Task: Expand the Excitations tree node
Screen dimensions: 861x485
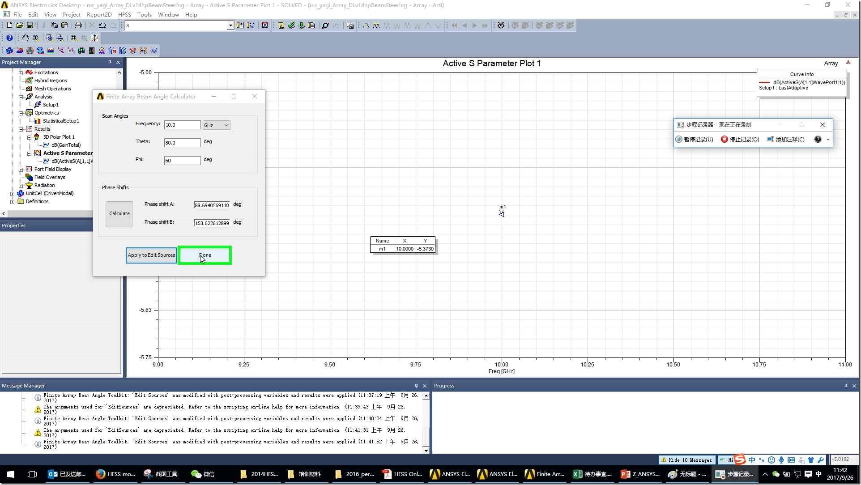Action: [21, 72]
